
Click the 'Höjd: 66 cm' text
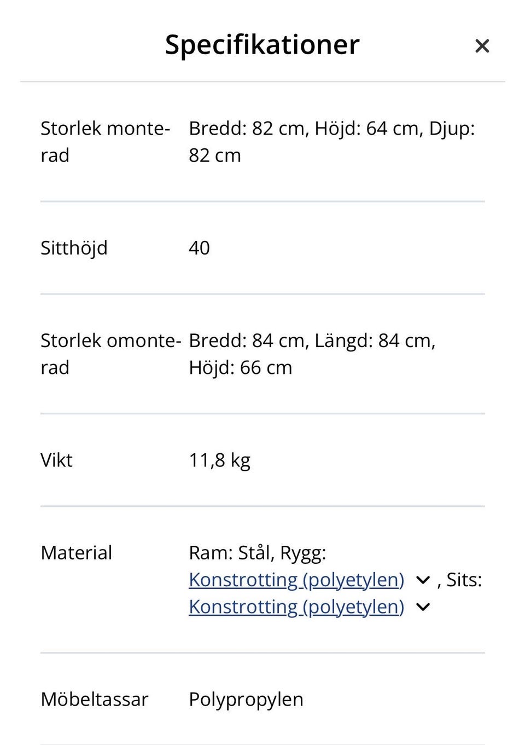coord(240,368)
